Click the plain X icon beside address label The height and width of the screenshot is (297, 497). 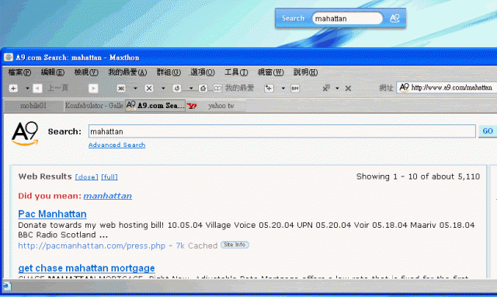(x=348, y=88)
